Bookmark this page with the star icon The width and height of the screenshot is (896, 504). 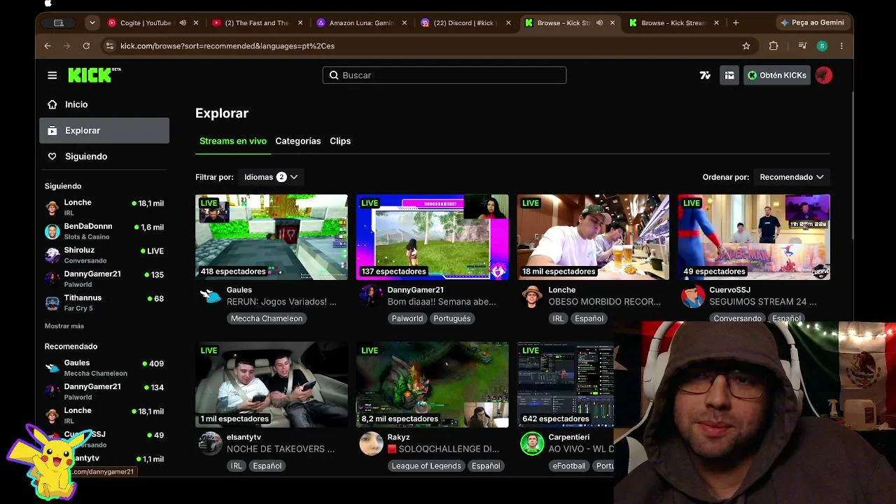[x=746, y=46]
